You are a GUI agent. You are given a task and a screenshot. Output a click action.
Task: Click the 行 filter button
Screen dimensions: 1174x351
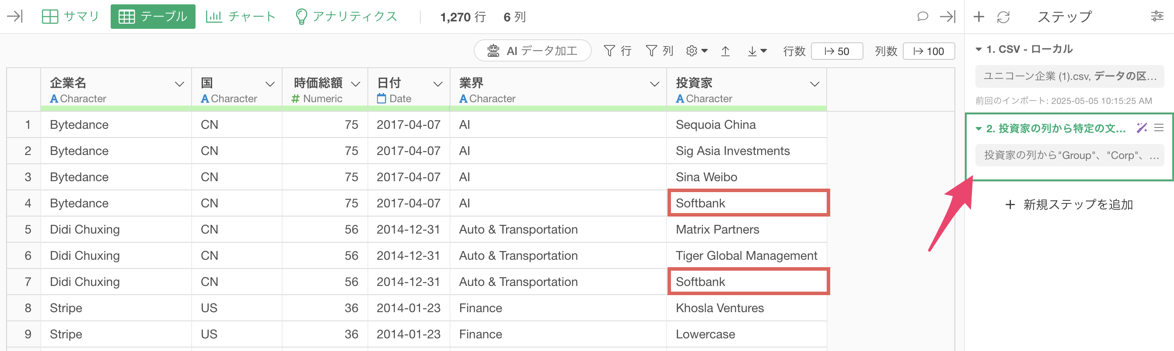tap(618, 51)
